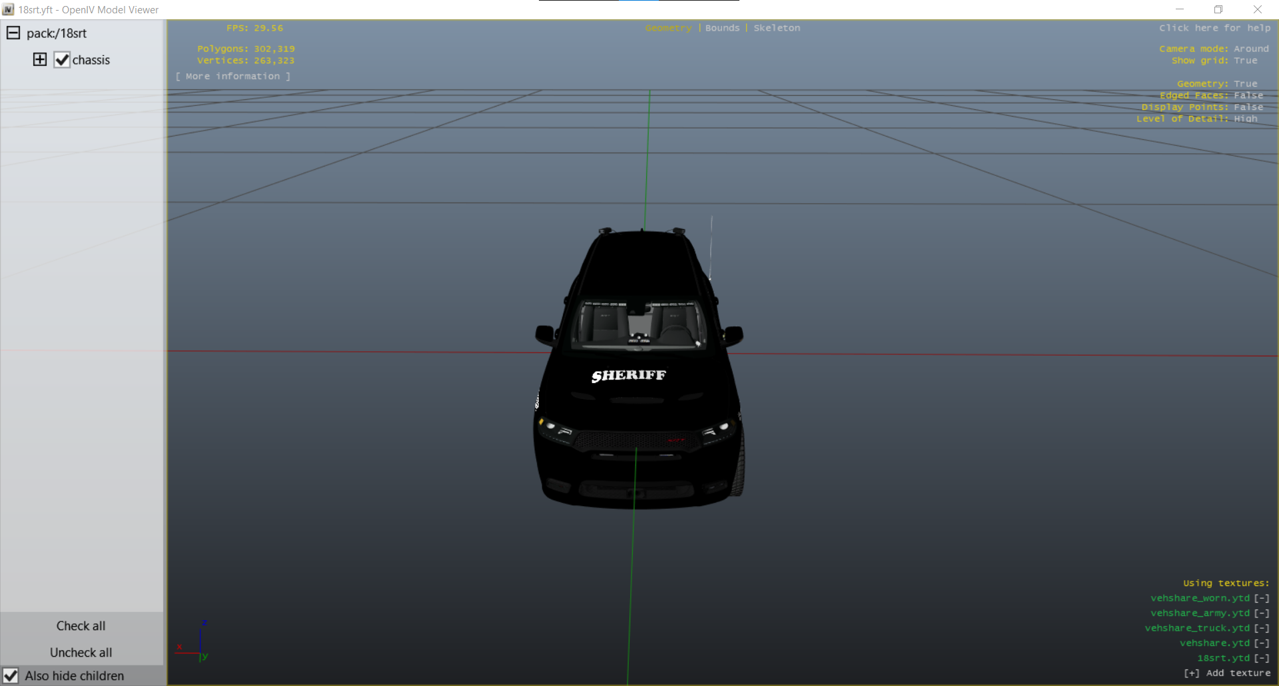Switch to the Skeleton view tab

(777, 28)
